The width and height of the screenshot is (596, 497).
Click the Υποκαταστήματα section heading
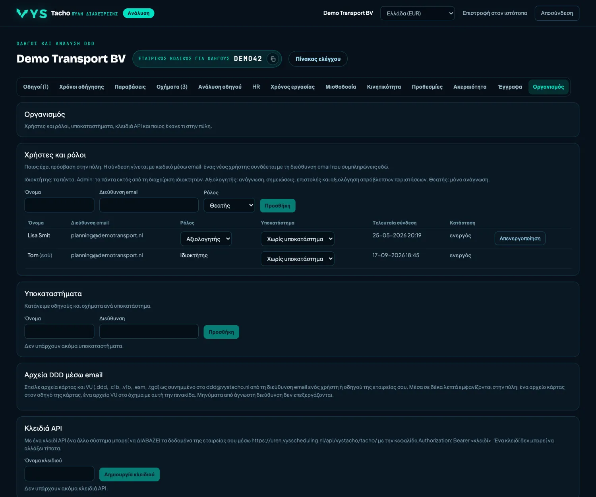tap(53, 294)
